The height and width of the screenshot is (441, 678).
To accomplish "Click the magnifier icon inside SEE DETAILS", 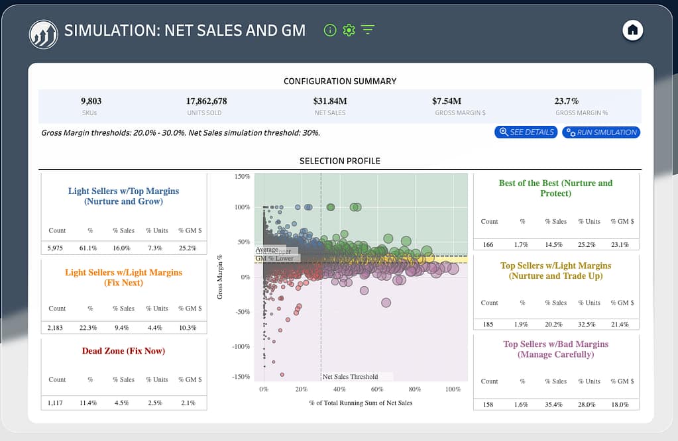I will coord(504,132).
